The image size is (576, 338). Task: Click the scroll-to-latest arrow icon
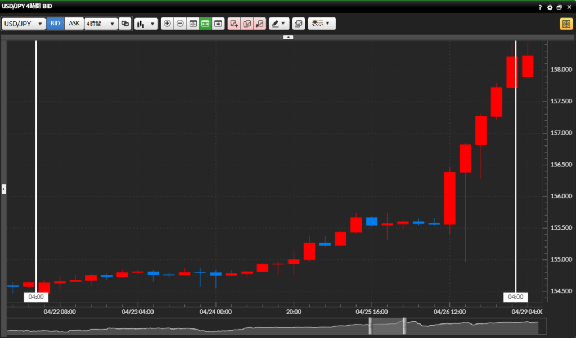point(218,24)
